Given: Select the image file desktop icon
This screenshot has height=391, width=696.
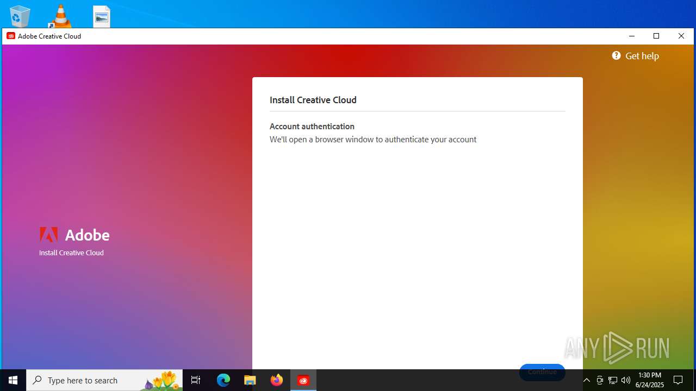Looking at the screenshot, I should pyautogui.click(x=102, y=16).
